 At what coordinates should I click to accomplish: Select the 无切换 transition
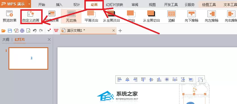71,16
